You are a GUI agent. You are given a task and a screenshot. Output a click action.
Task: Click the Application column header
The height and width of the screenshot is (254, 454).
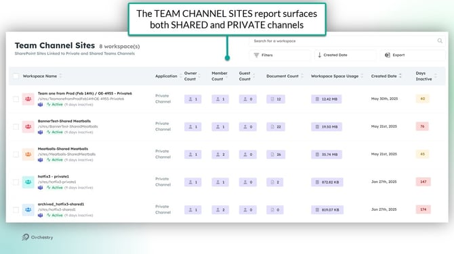coord(166,76)
